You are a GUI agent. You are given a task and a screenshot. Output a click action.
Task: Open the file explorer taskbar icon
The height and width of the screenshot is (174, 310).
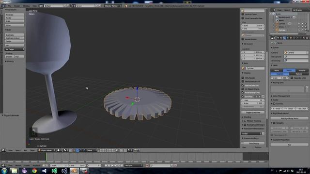[x=14, y=171]
